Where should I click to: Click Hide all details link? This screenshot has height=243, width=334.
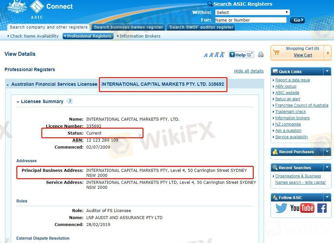(x=249, y=71)
